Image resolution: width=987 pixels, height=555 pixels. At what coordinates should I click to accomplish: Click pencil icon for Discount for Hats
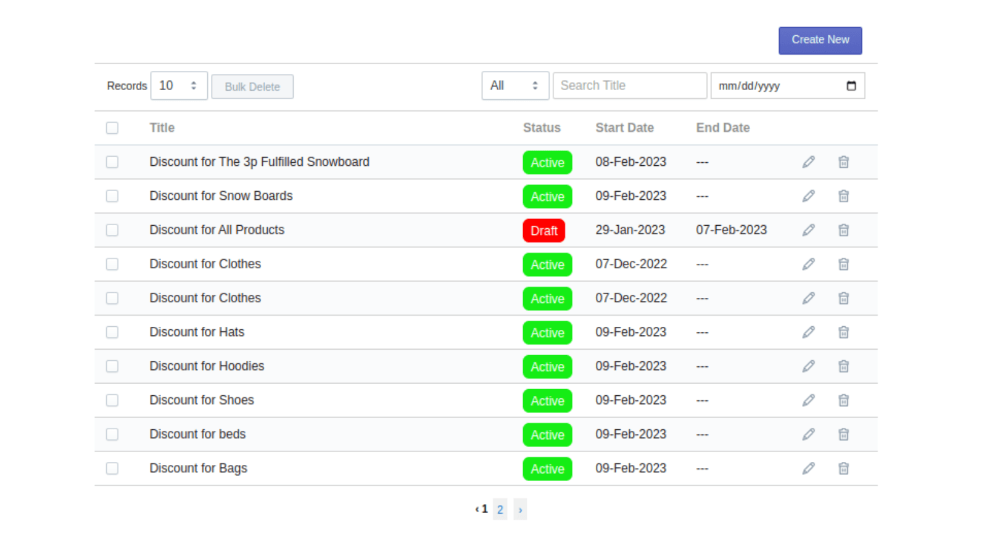(x=808, y=332)
